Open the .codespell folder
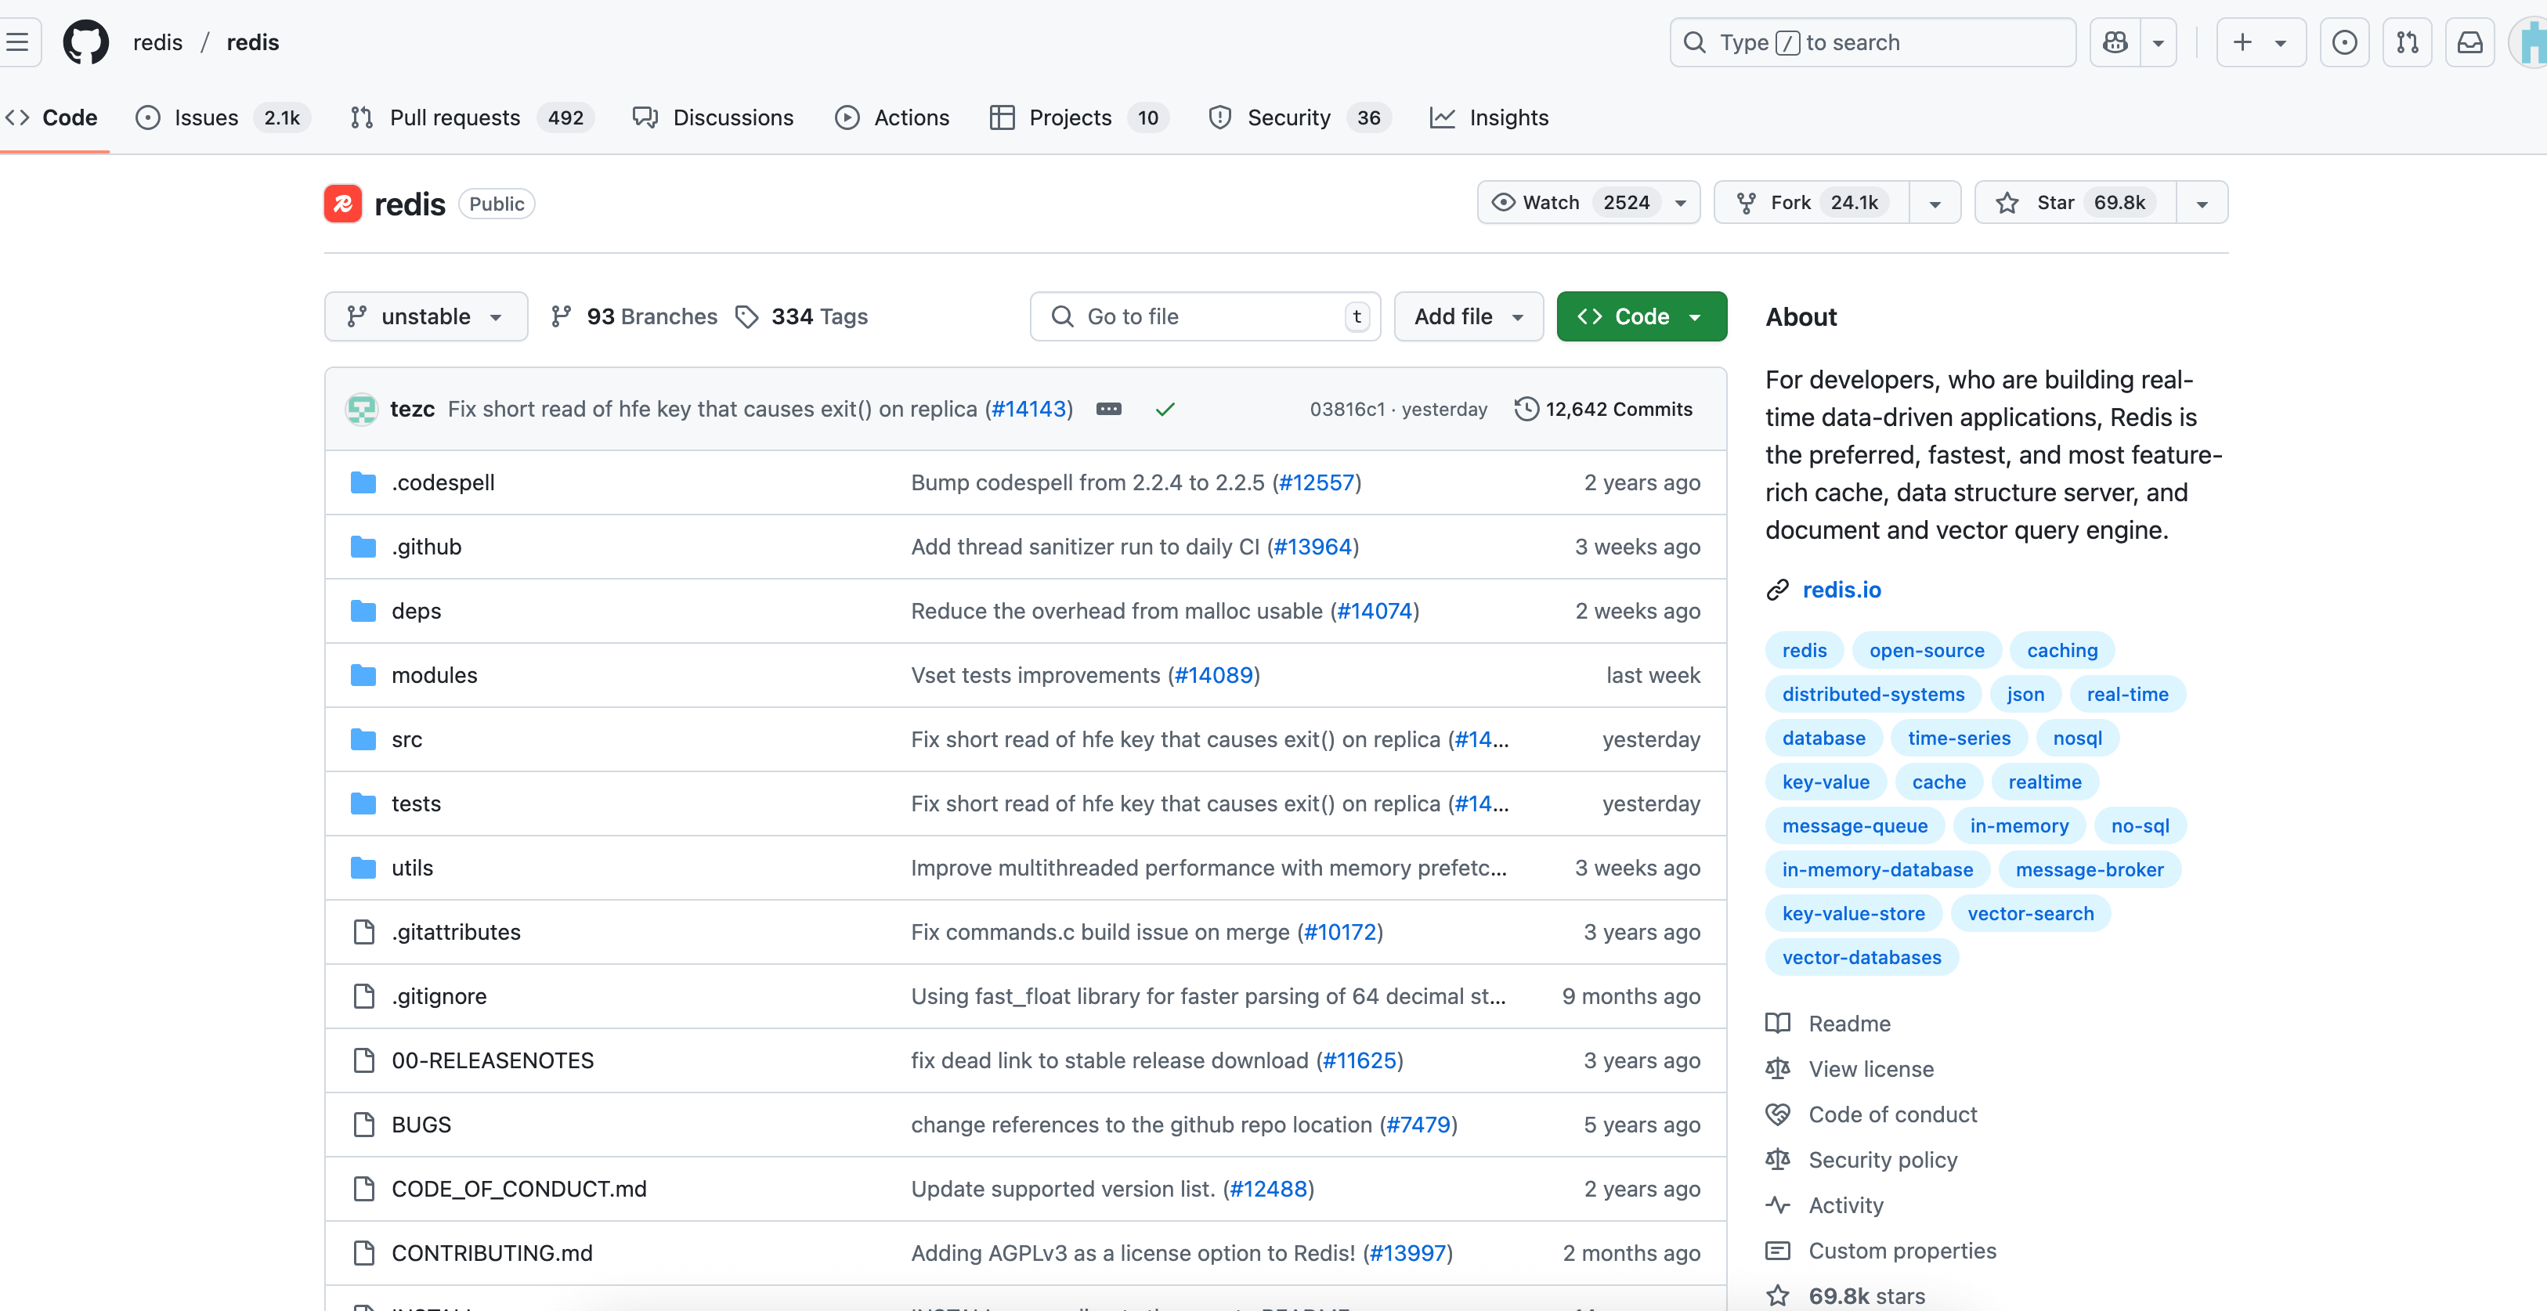This screenshot has height=1311, width=2547. (443, 482)
